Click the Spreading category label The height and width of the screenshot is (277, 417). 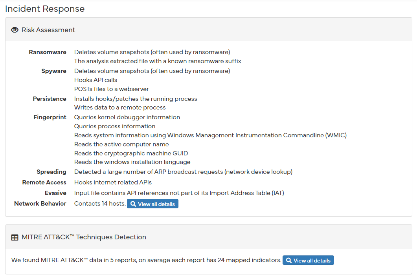pyautogui.click(x=51, y=172)
